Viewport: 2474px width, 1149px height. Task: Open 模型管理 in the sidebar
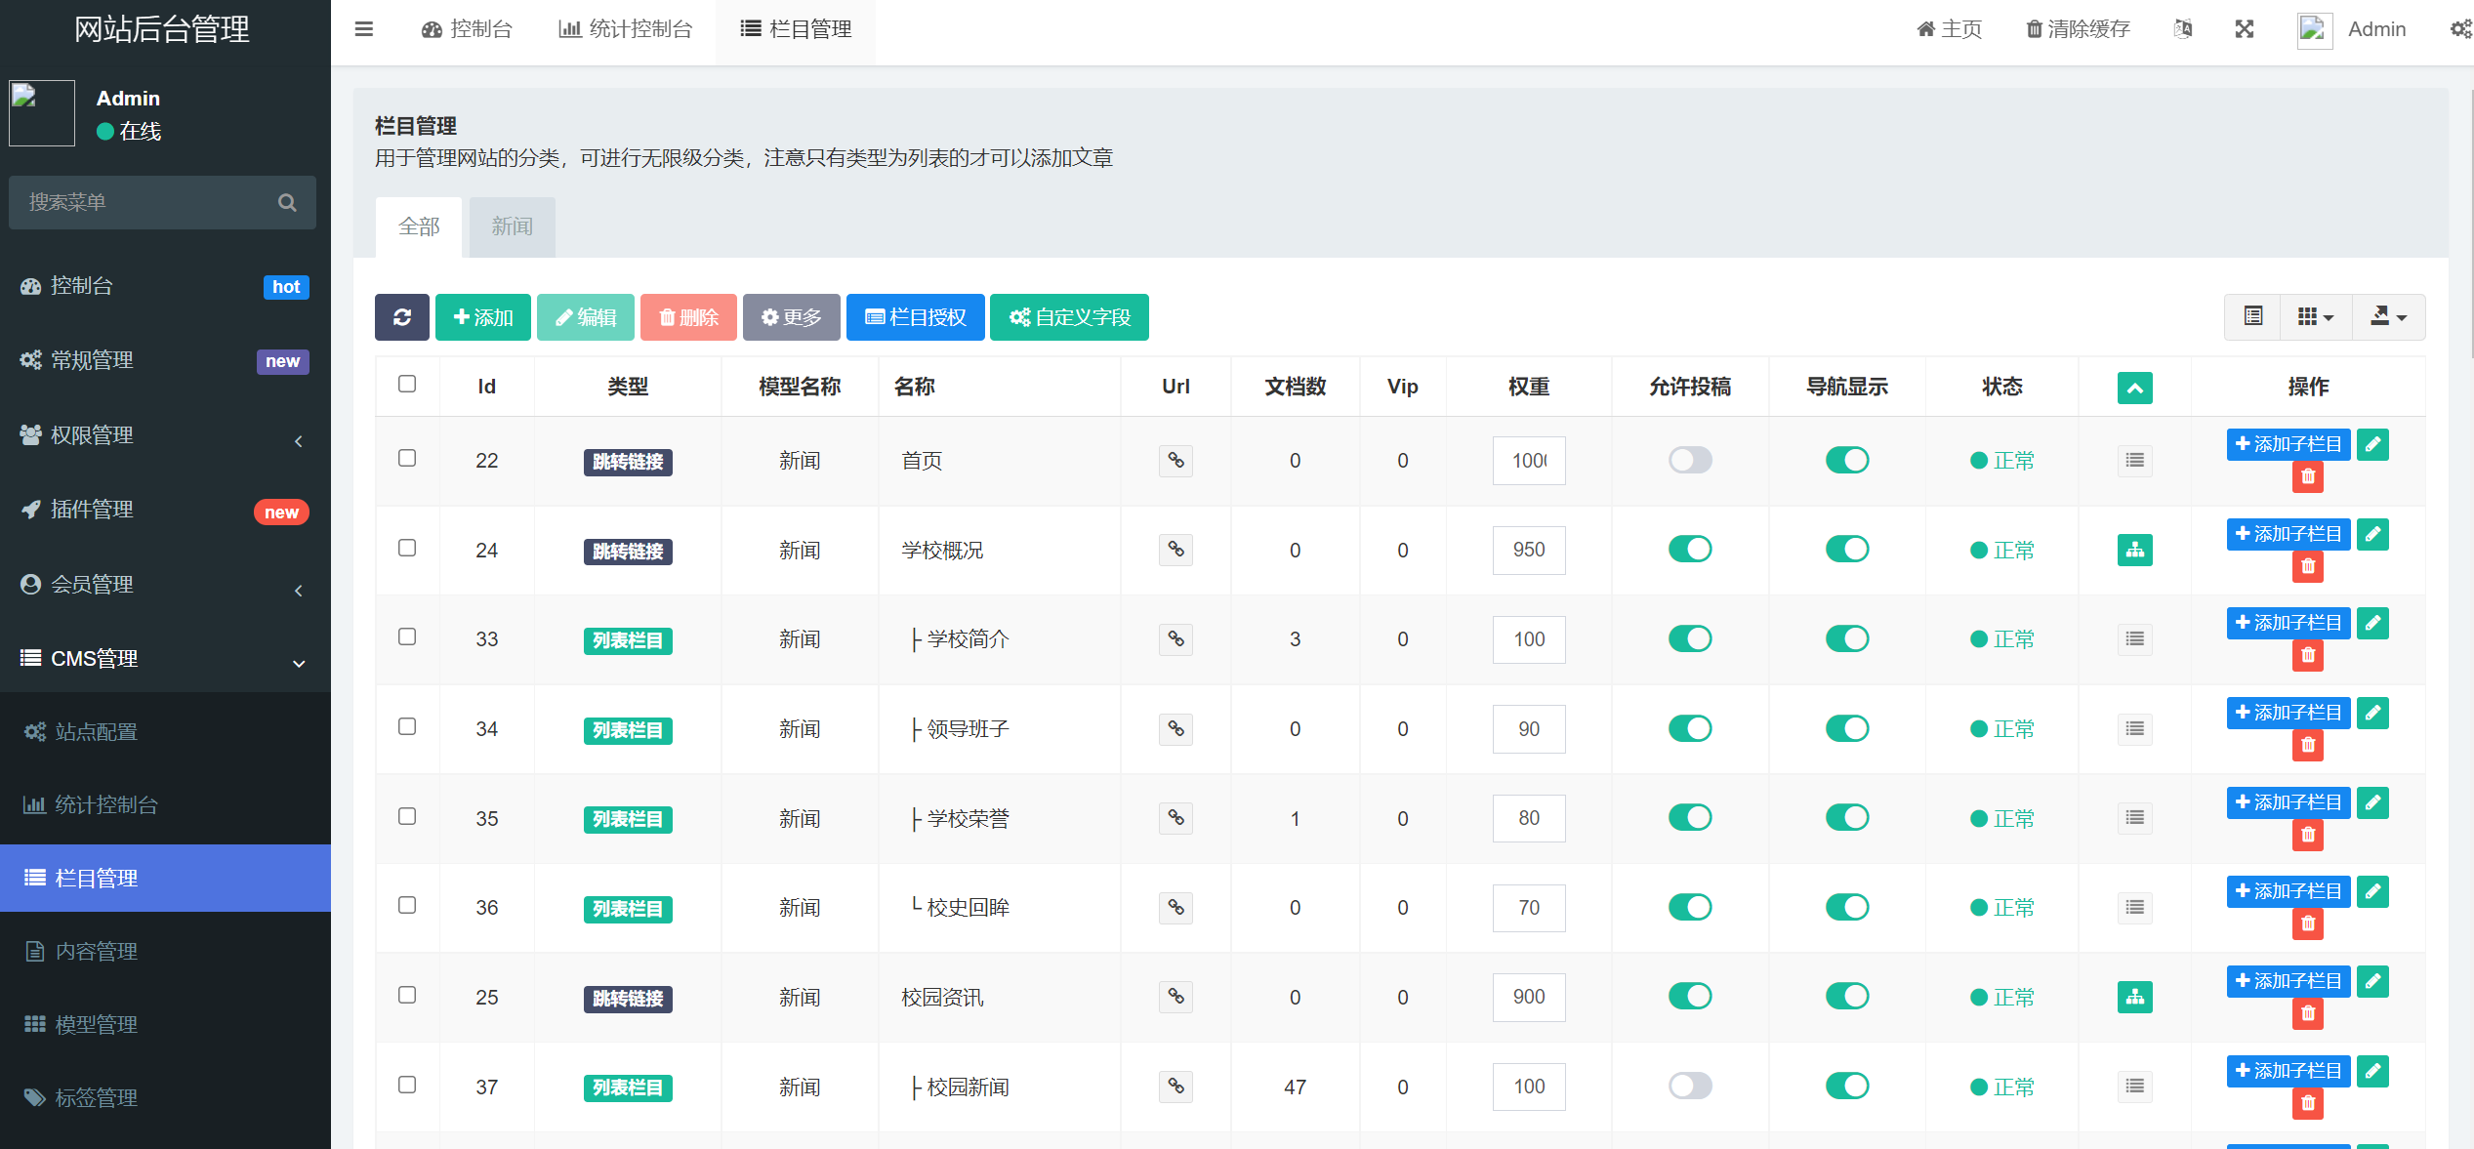coord(165,1024)
